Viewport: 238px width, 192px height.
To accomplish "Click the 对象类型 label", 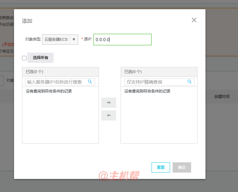I will point(33,39).
